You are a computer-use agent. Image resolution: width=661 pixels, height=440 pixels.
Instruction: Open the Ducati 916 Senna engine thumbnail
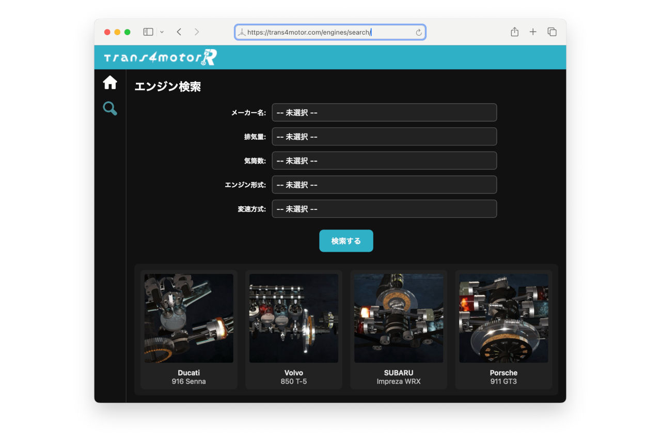pos(188,318)
